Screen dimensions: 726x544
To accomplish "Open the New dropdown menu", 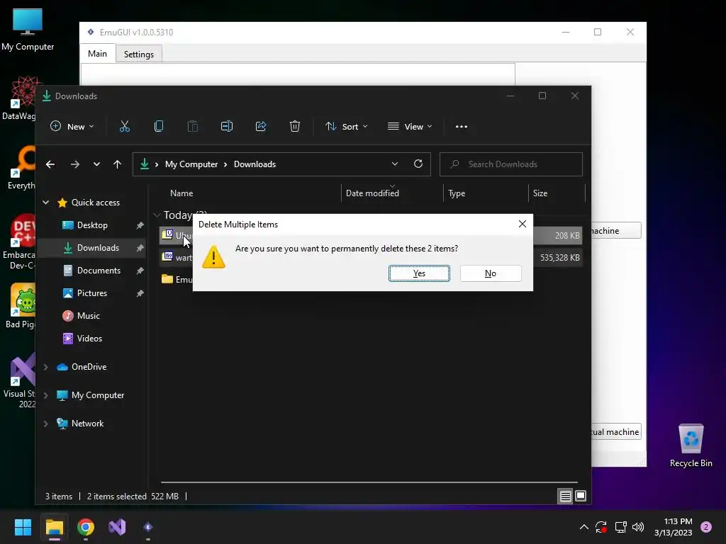I will click(x=72, y=126).
